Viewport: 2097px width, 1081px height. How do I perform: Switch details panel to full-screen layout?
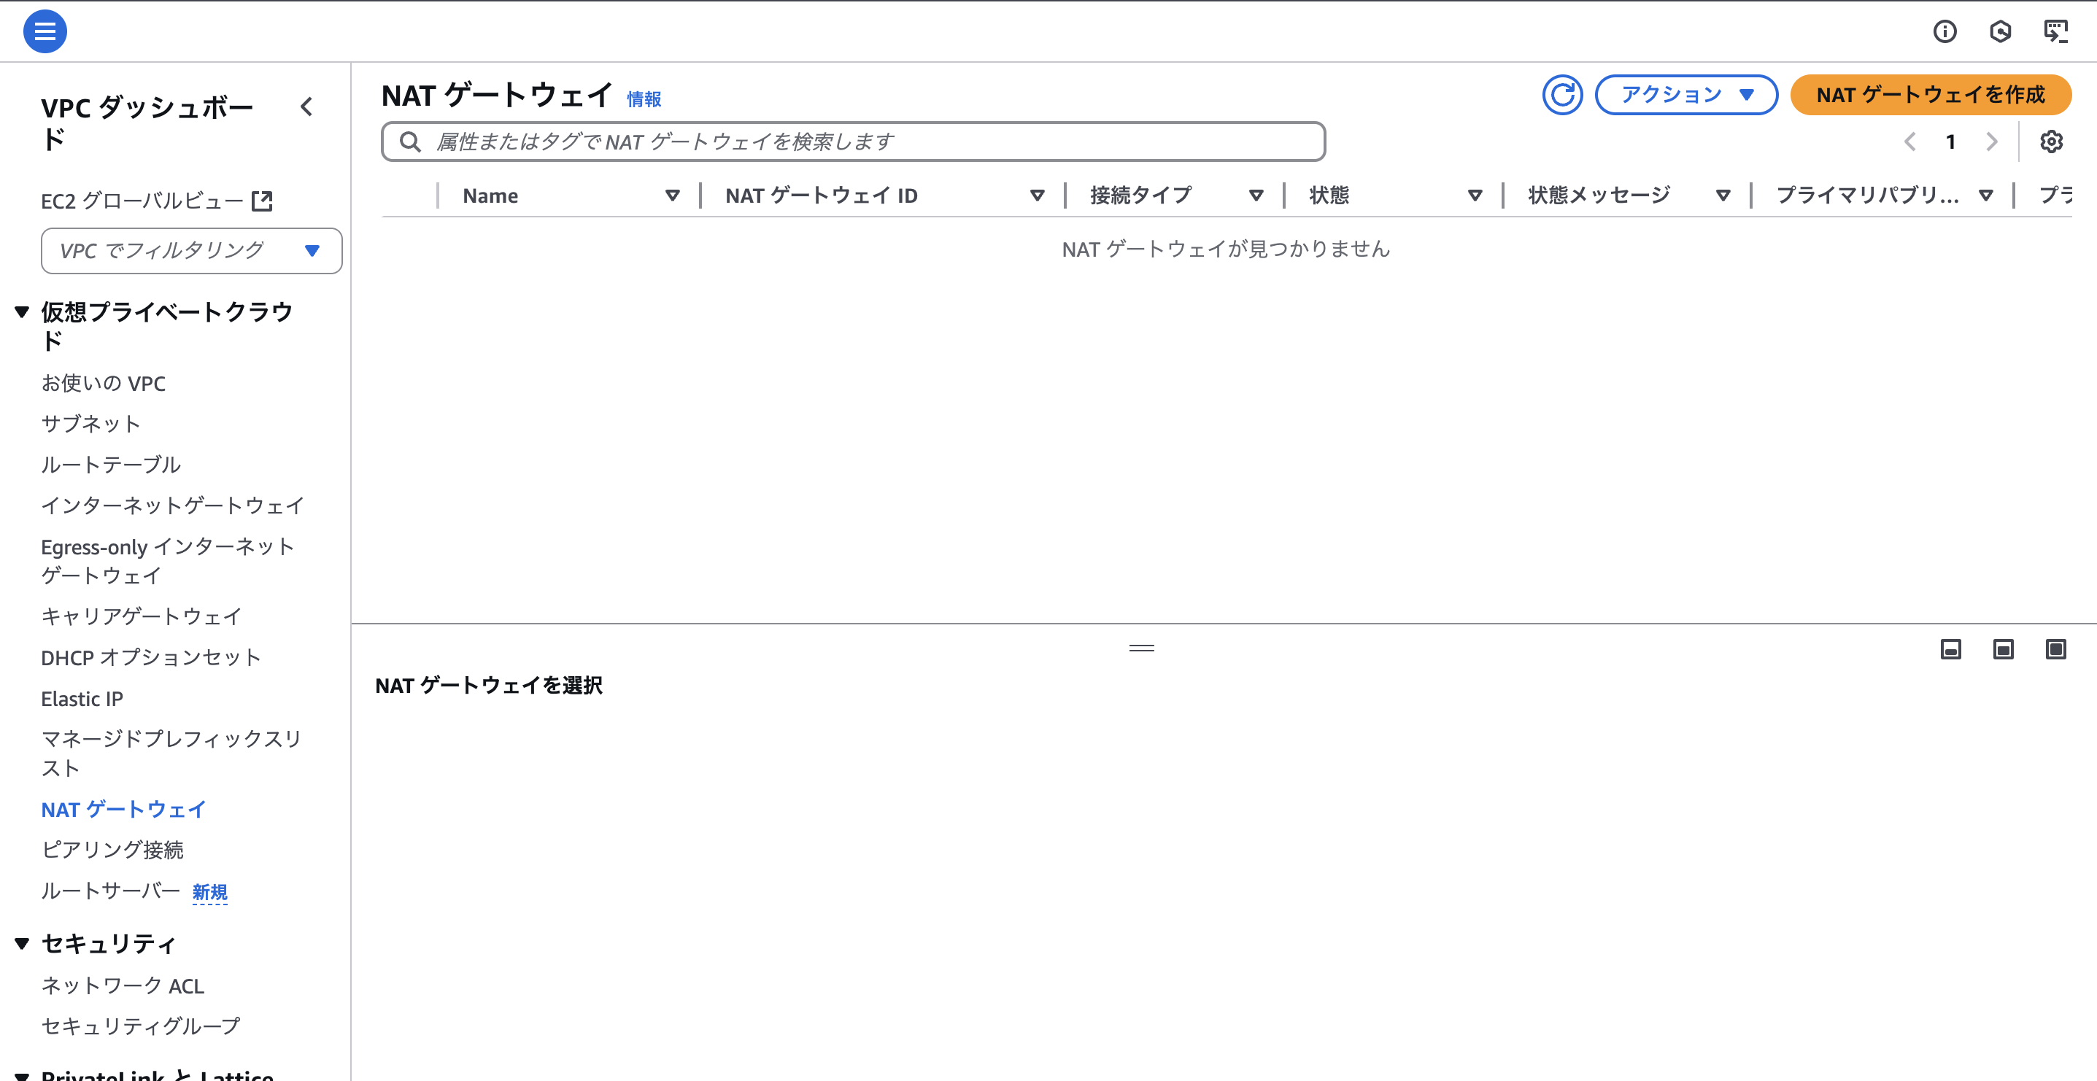pyautogui.click(x=2055, y=648)
